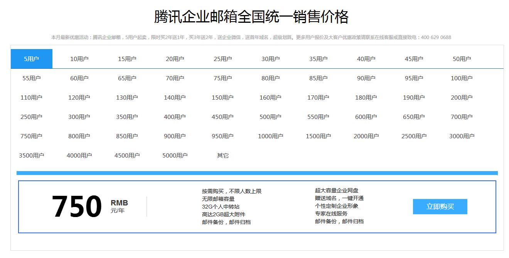The height and width of the screenshot is (258, 509).
Task: Select the 5用户 tab
Action: (x=32, y=59)
